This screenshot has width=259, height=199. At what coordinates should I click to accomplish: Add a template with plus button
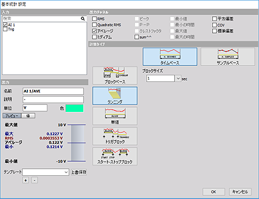click(x=26, y=180)
